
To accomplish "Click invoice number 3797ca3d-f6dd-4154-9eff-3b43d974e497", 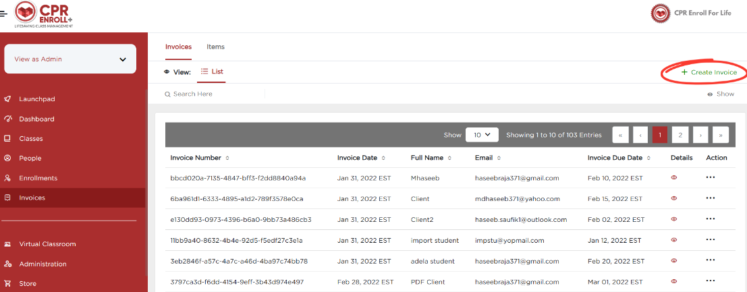I will 237,282.
